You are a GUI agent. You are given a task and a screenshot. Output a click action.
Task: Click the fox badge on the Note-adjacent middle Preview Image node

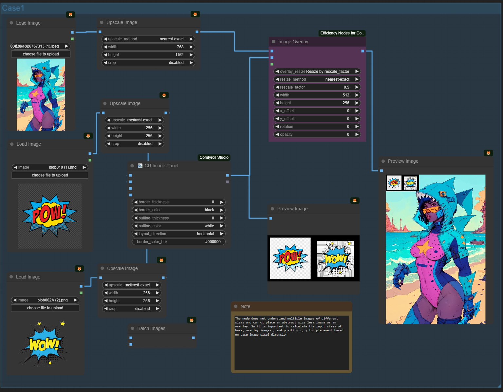click(x=355, y=200)
